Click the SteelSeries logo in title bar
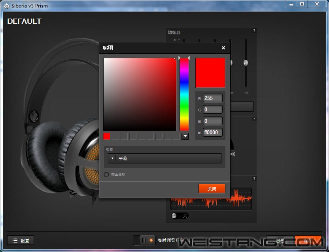Screen dimensions: 329x252 [6, 6]
